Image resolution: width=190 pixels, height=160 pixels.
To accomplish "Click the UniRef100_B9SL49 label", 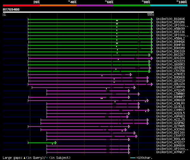I will click(170, 139).
